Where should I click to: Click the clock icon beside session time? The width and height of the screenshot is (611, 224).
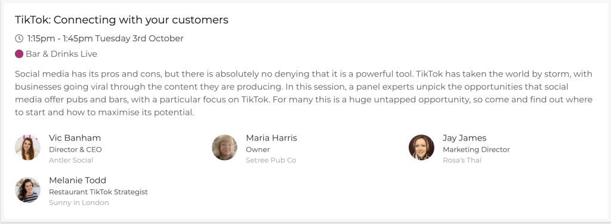point(19,38)
